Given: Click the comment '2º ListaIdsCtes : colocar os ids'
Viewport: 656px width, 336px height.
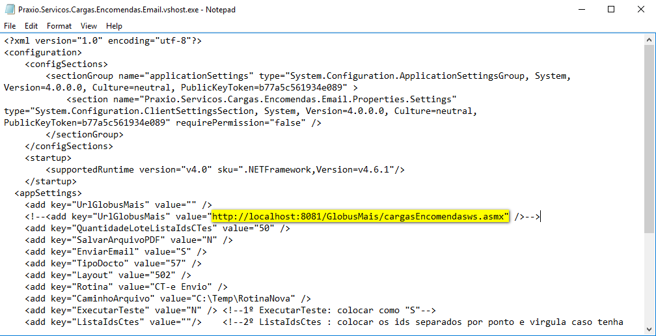Looking at the screenshot, I should [423, 322].
